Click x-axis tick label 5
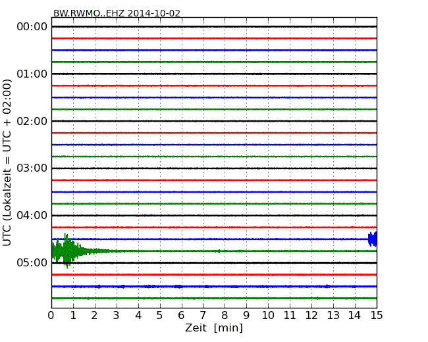428x342 pixels. [159, 316]
